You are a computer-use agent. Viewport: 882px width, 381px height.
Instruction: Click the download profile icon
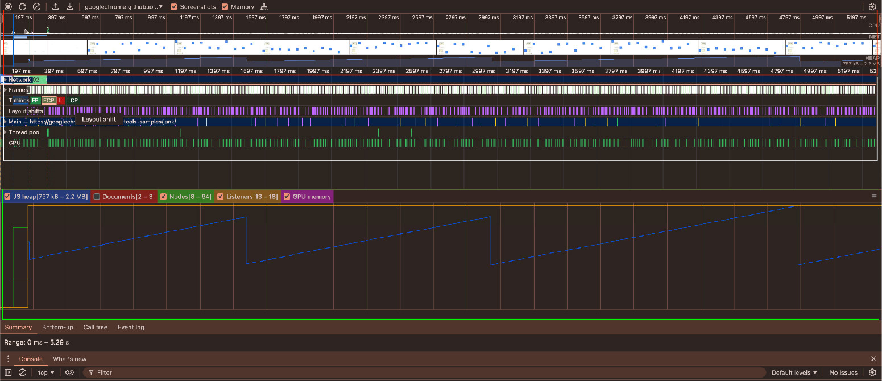(69, 7)
